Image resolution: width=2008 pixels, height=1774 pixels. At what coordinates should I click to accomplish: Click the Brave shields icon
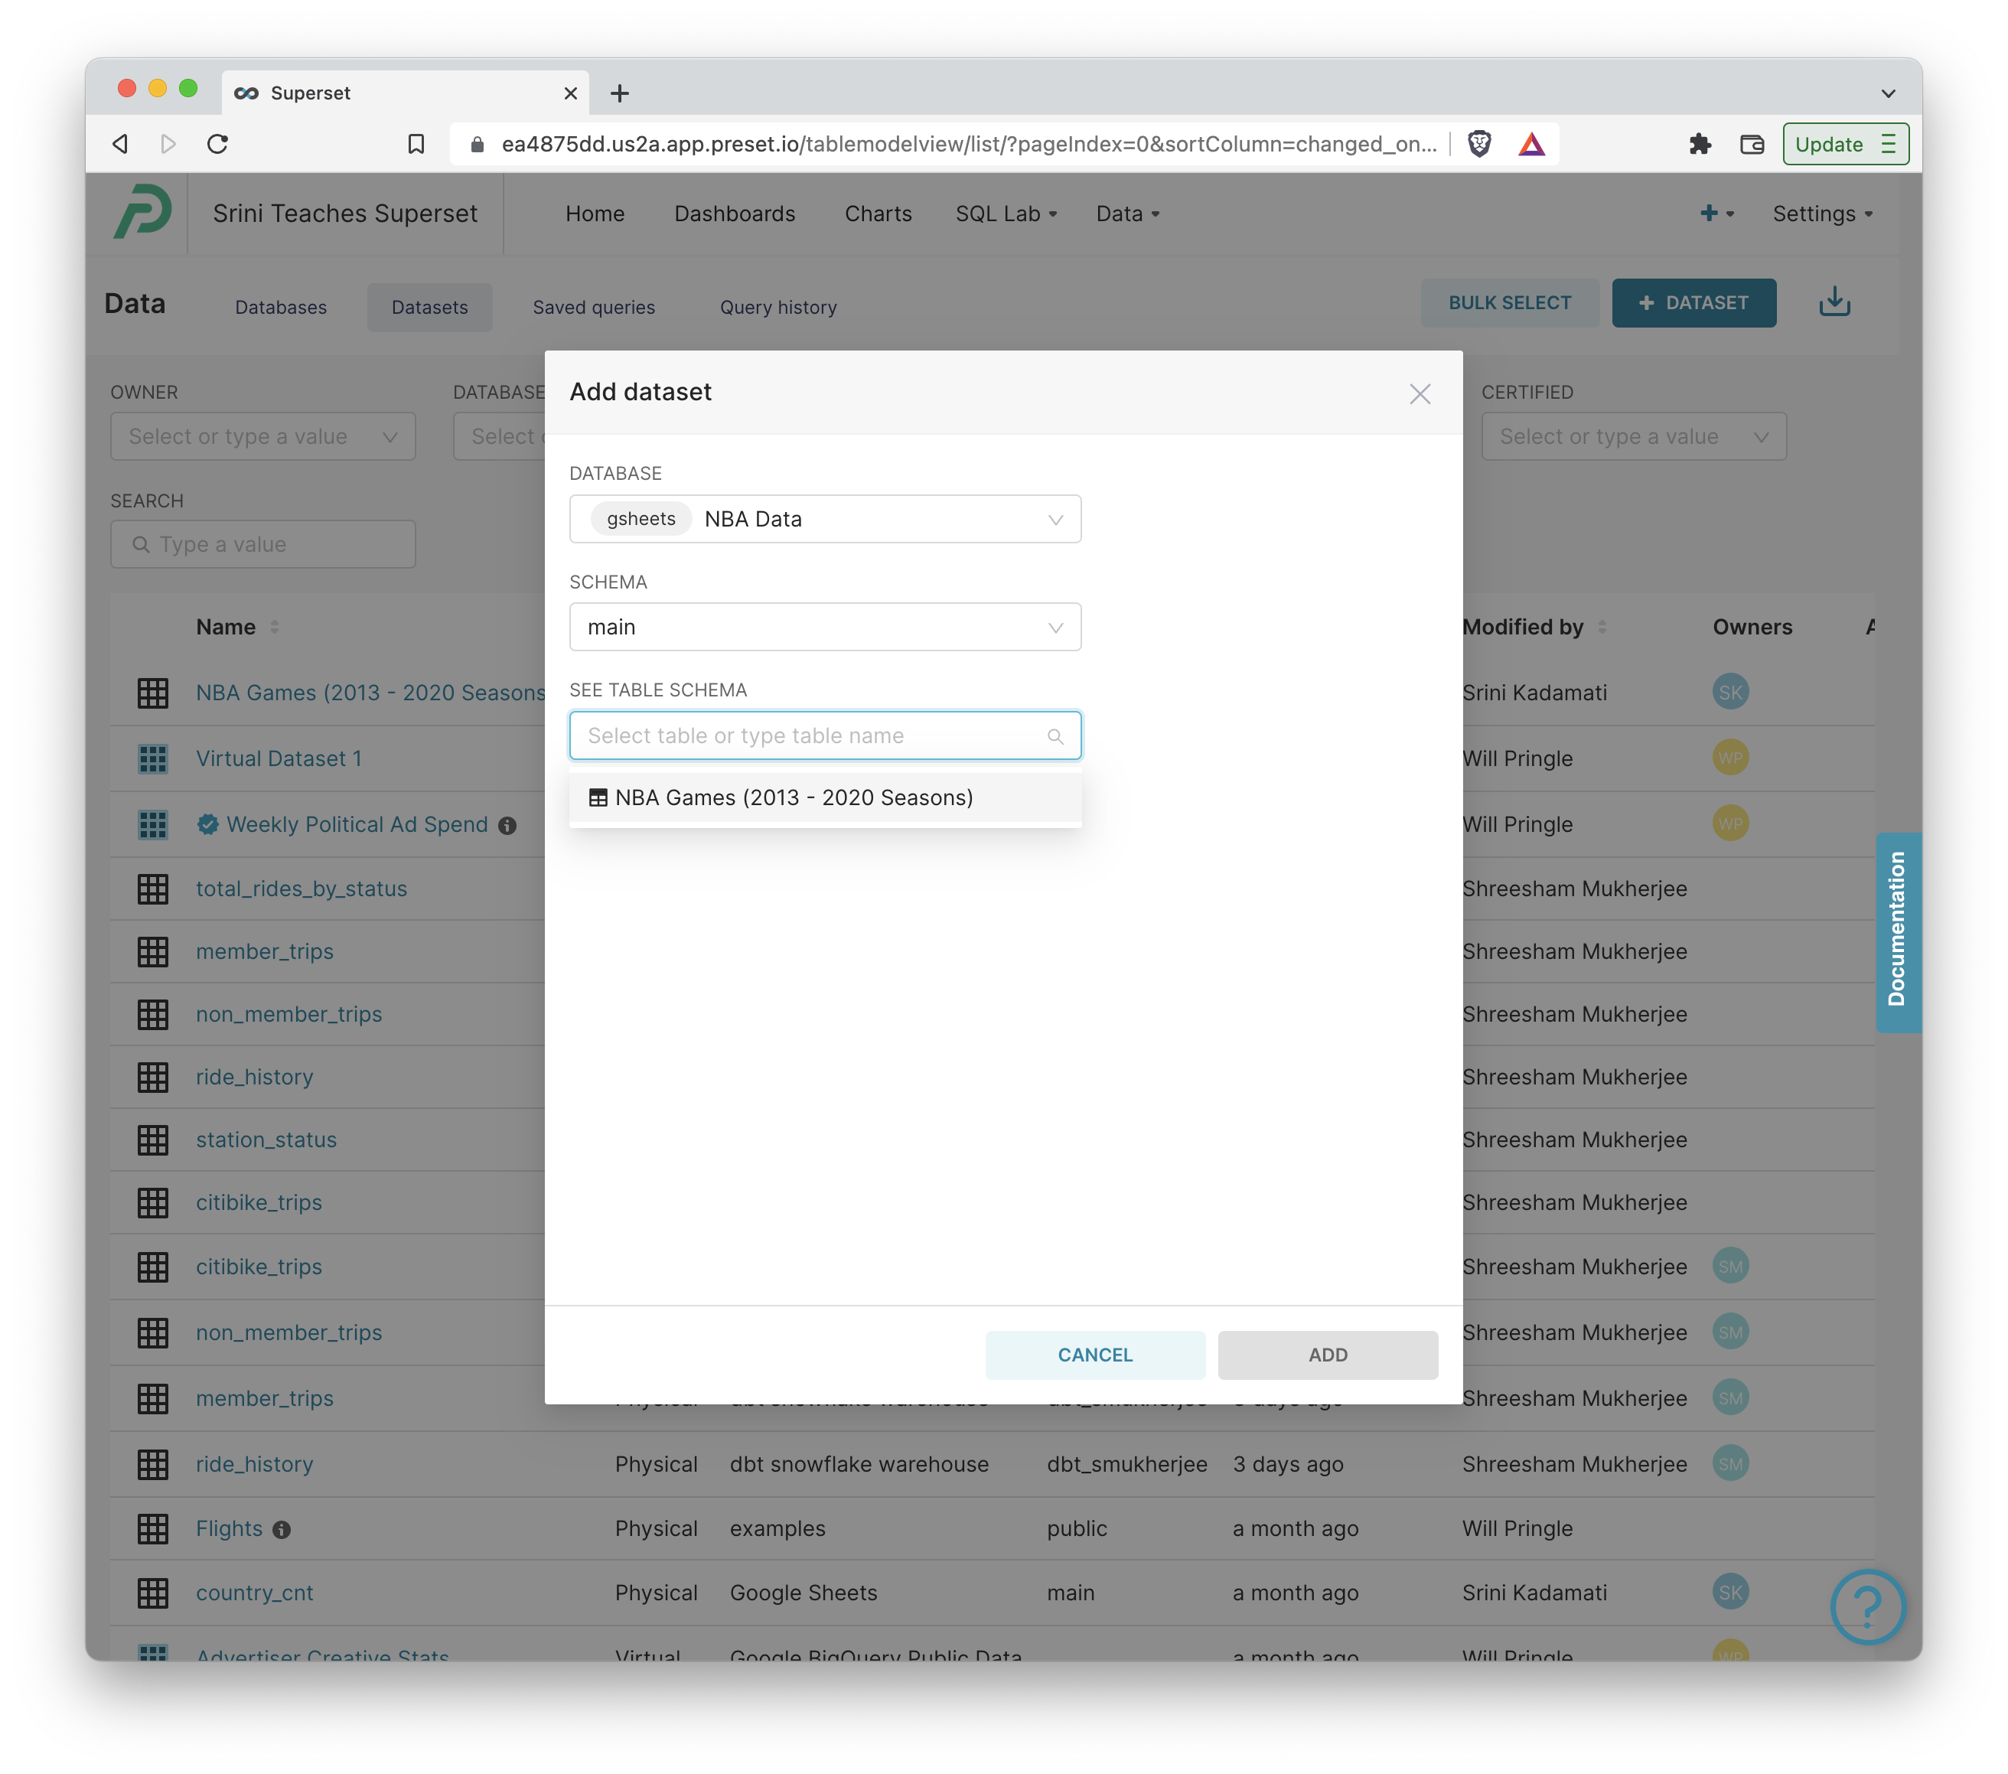click(x=1478, y=145)
